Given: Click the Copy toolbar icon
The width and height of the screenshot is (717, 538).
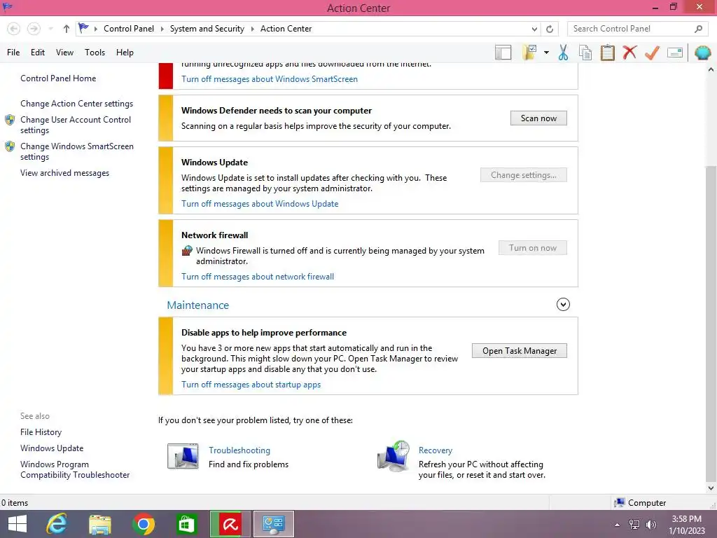Looking at the screenshot, I should pos(585,53).
